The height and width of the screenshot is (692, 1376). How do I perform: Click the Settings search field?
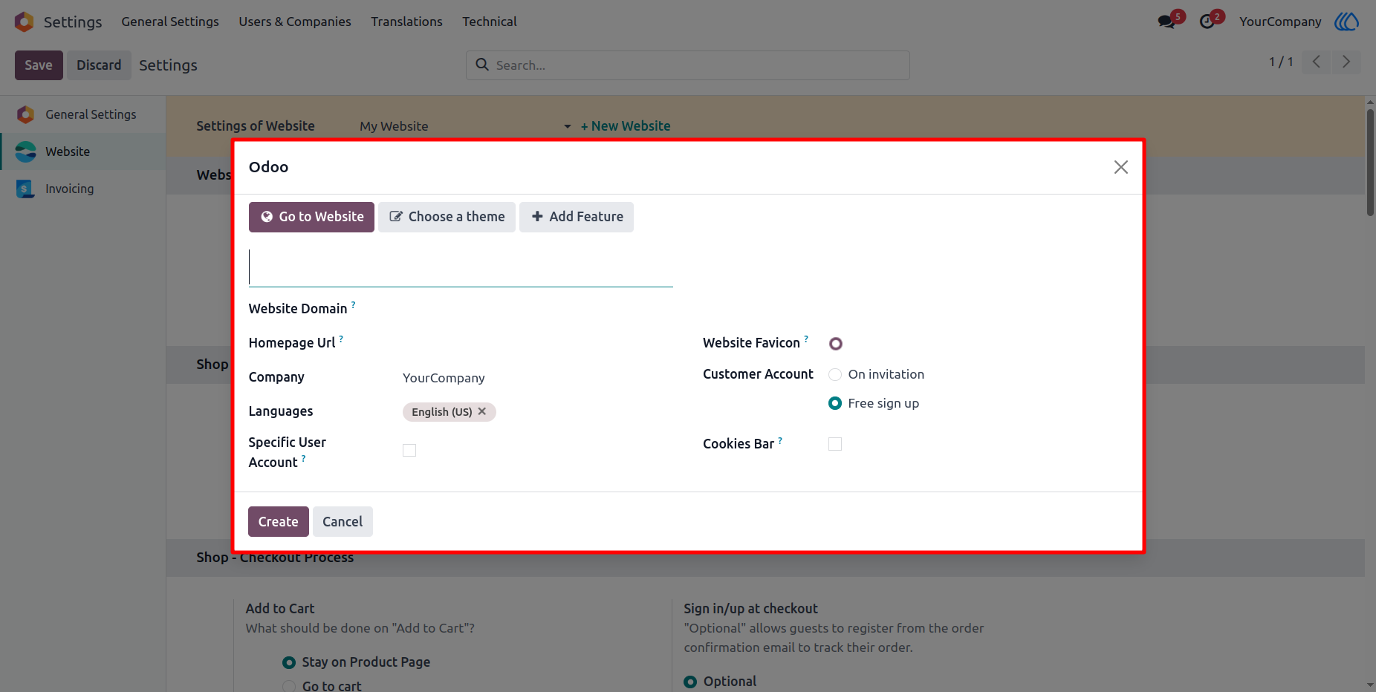pos(688,65)
